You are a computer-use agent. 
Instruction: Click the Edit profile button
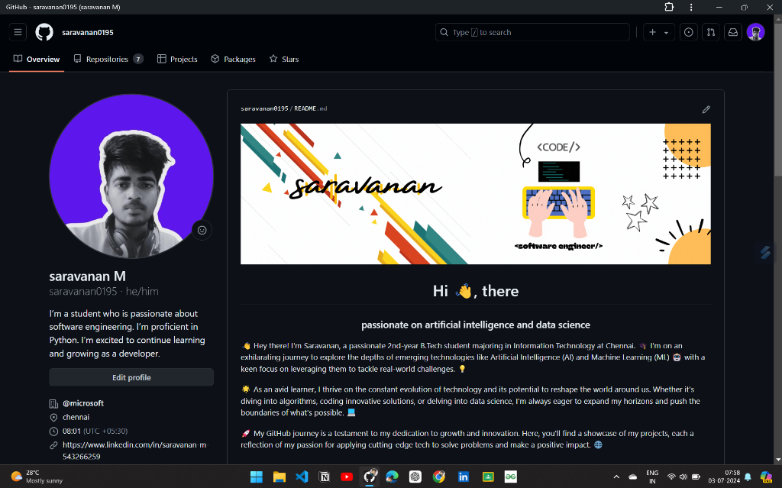[x=131, y=377]
